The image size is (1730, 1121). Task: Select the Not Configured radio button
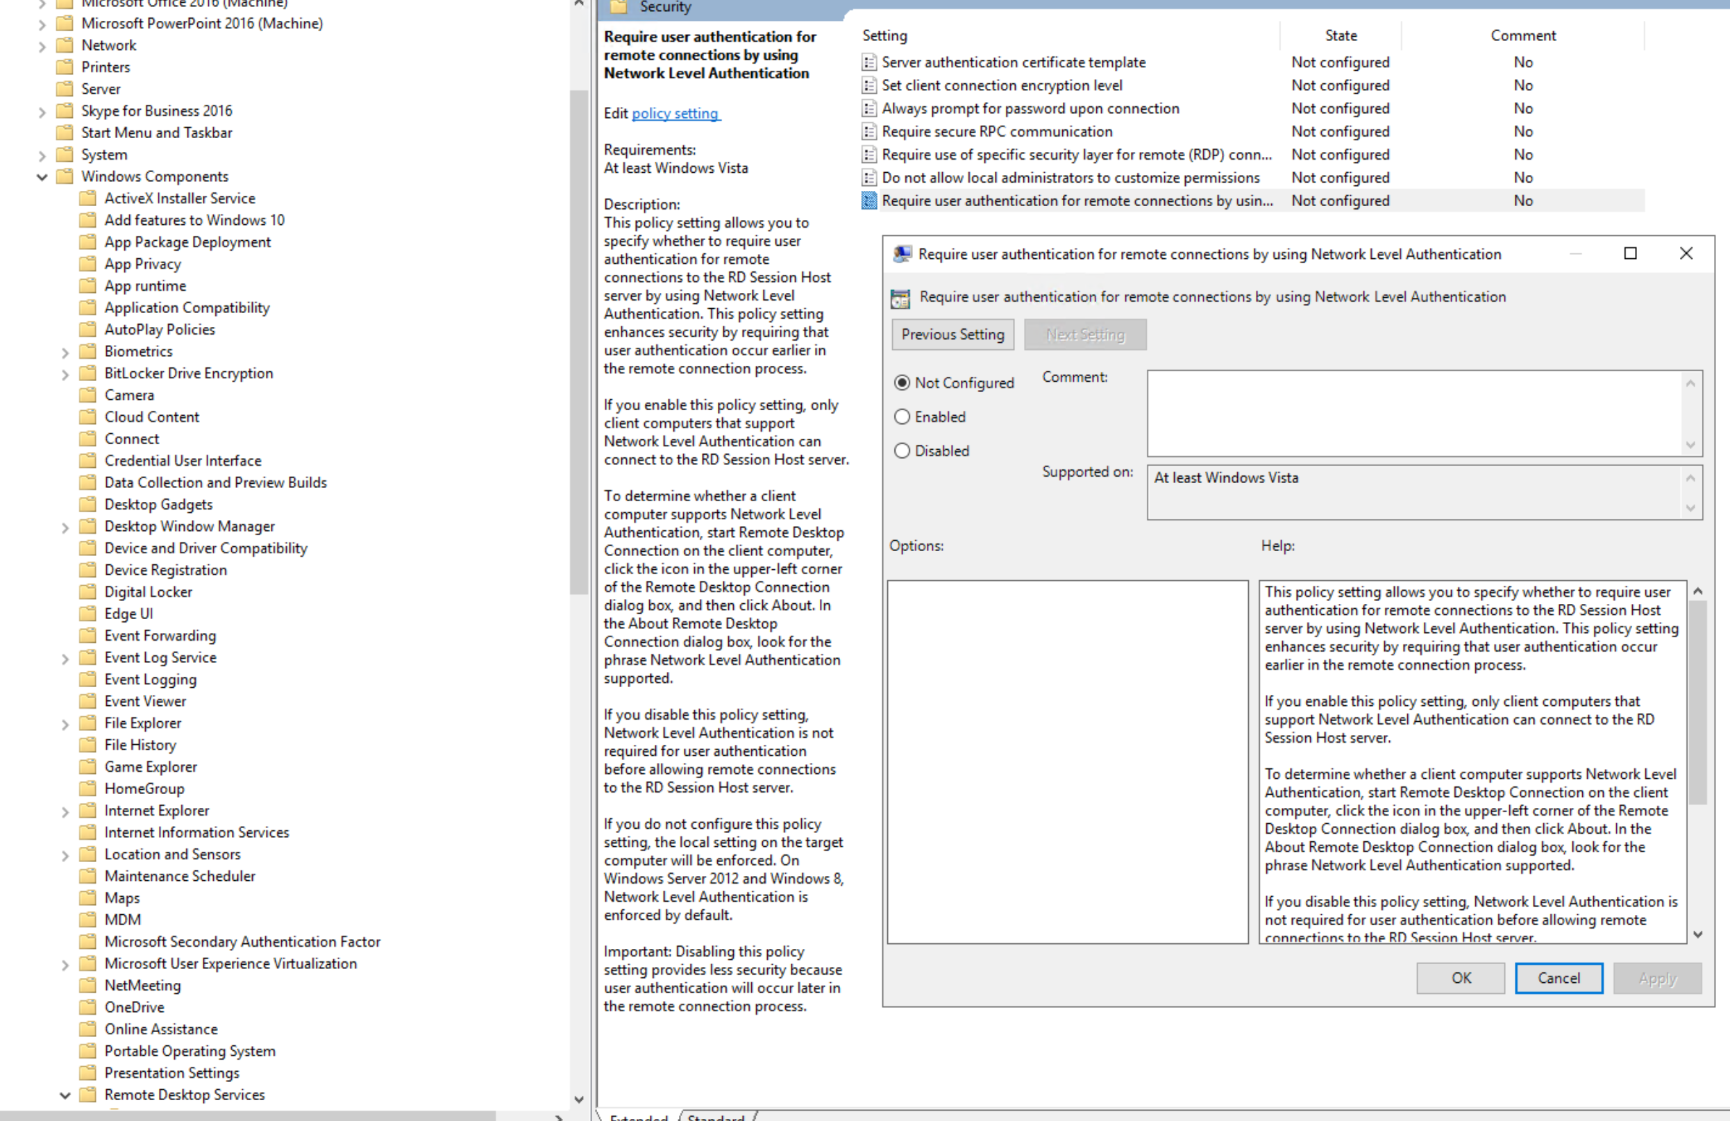[x=901, y=382]
